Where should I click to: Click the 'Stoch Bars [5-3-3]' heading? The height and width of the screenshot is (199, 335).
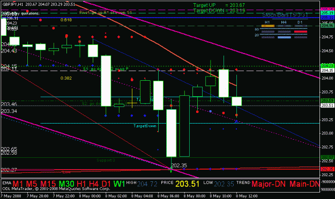point(285,15)
